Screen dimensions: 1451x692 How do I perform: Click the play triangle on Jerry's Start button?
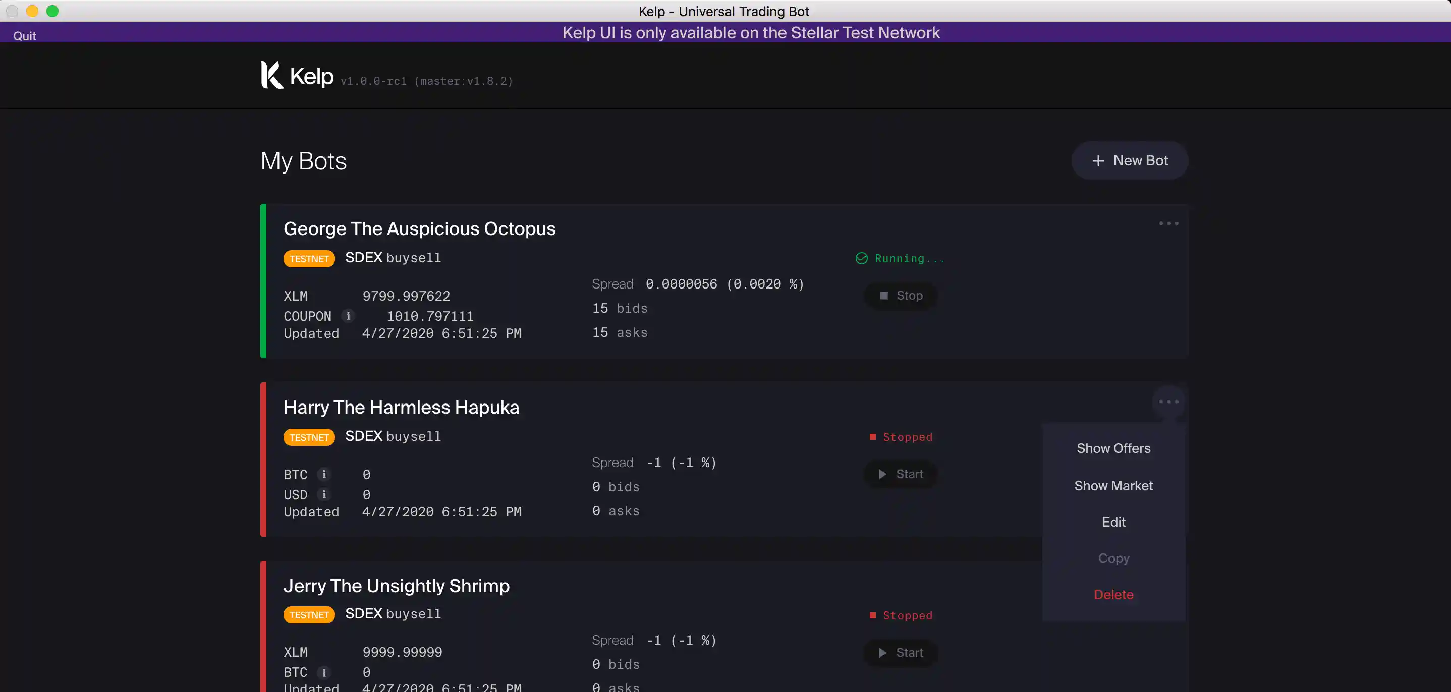(882, 653)
